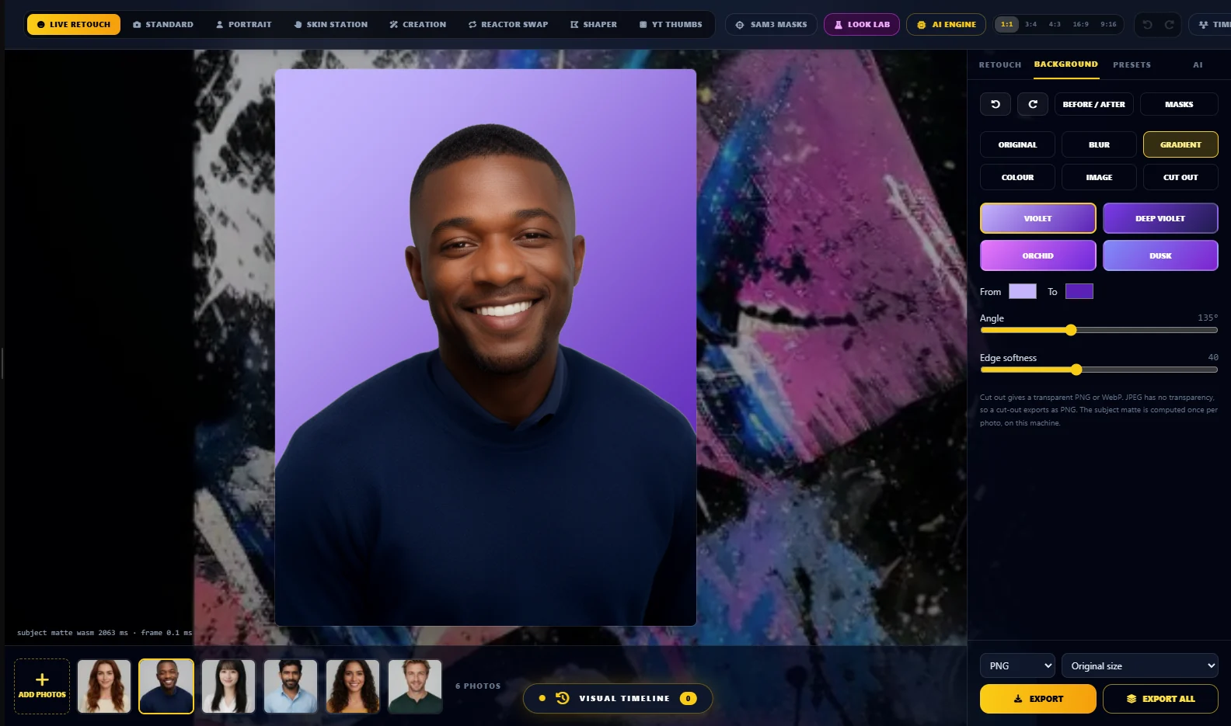Image resolution: width=1231 pixels, height=726 pixels.
Task: Select the woman in white blazer thumbnail
Action: pos(228,686)
